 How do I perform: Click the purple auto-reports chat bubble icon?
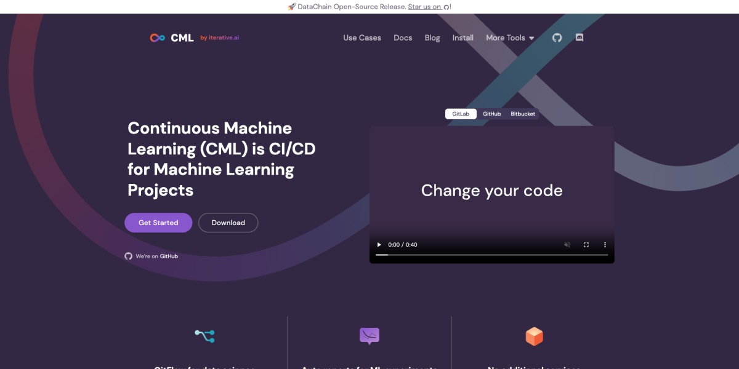pyautogui.click(x=369, y=336)
